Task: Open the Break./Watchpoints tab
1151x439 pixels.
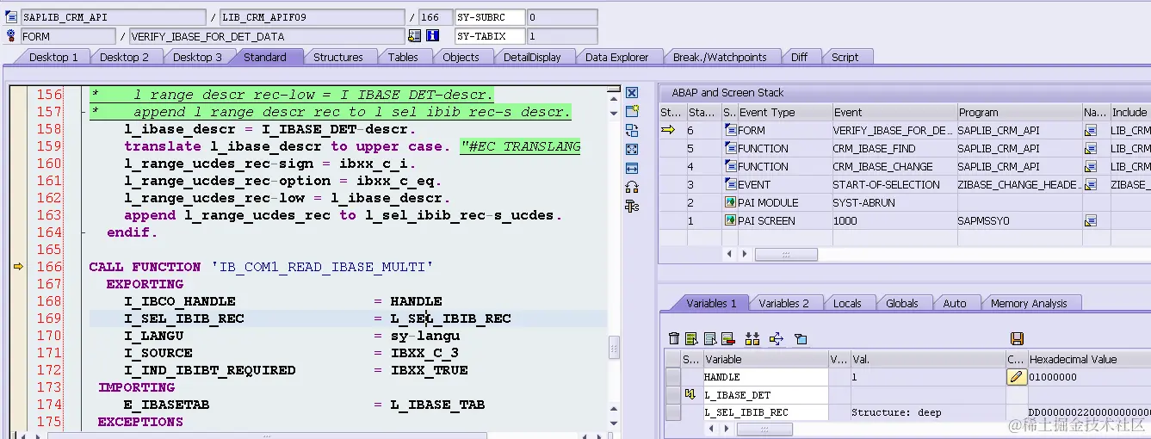Action: pos(720,57)
